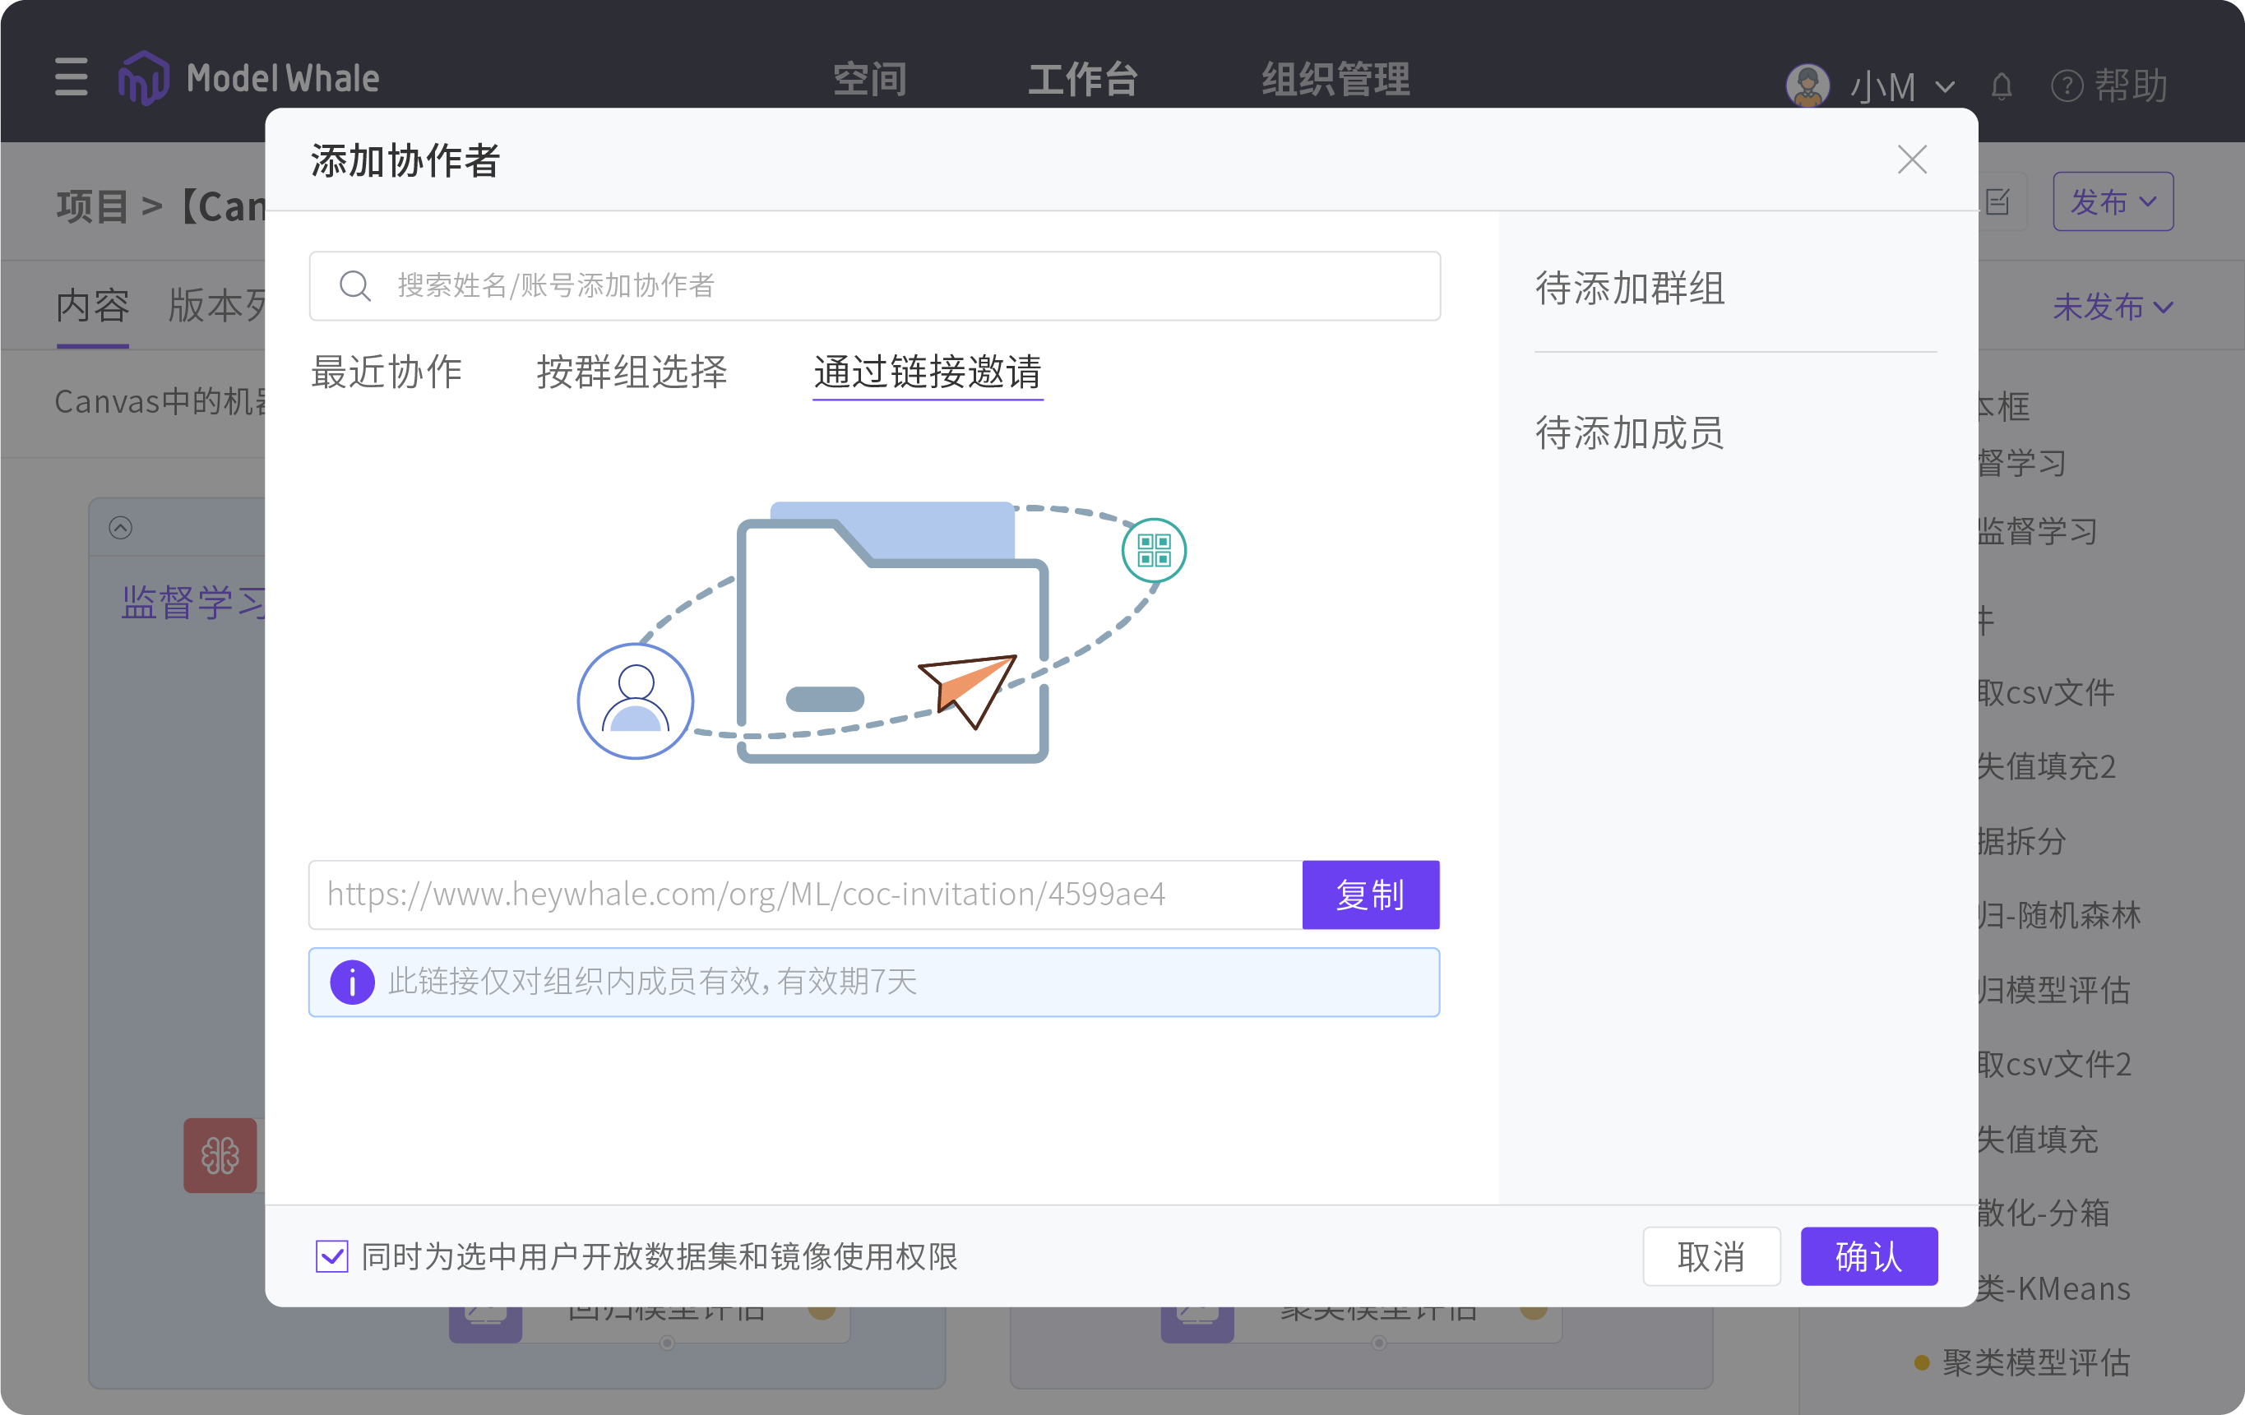2245x1415 pixels.
Task: Close the add collaborator dialog
Action: (1911, 160)
